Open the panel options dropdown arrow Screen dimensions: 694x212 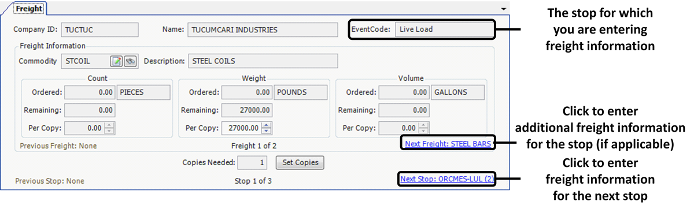504,9
